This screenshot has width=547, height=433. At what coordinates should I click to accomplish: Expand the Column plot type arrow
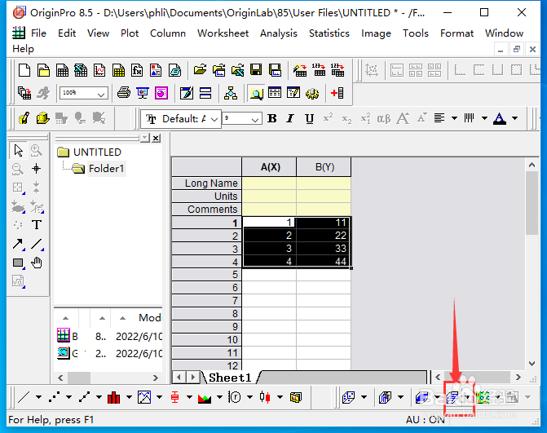(x=129, y=397)
